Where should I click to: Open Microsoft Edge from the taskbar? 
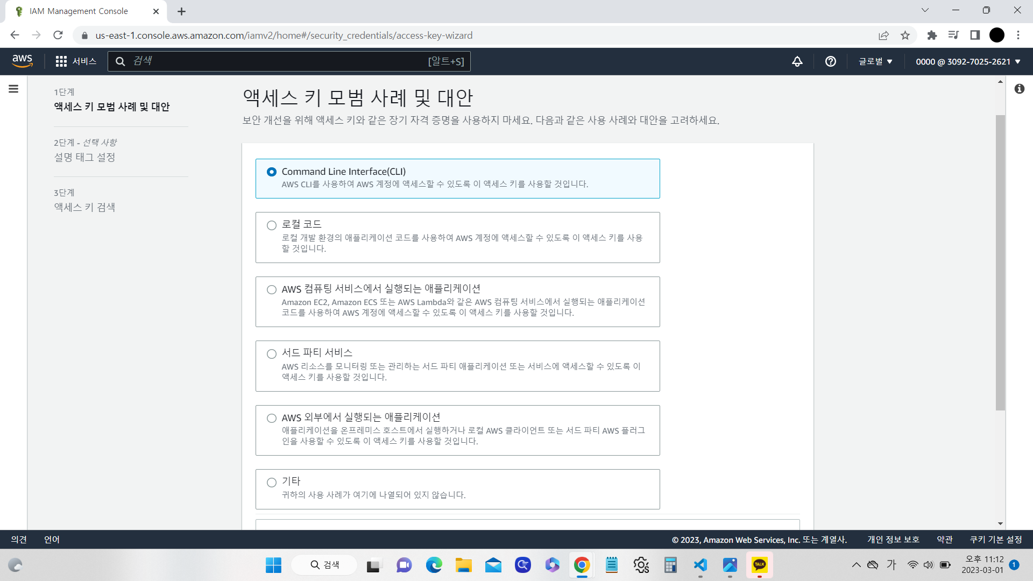click(434, 565)
